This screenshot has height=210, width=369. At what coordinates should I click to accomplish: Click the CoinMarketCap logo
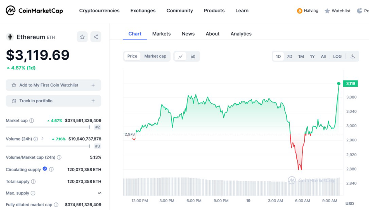34,11
